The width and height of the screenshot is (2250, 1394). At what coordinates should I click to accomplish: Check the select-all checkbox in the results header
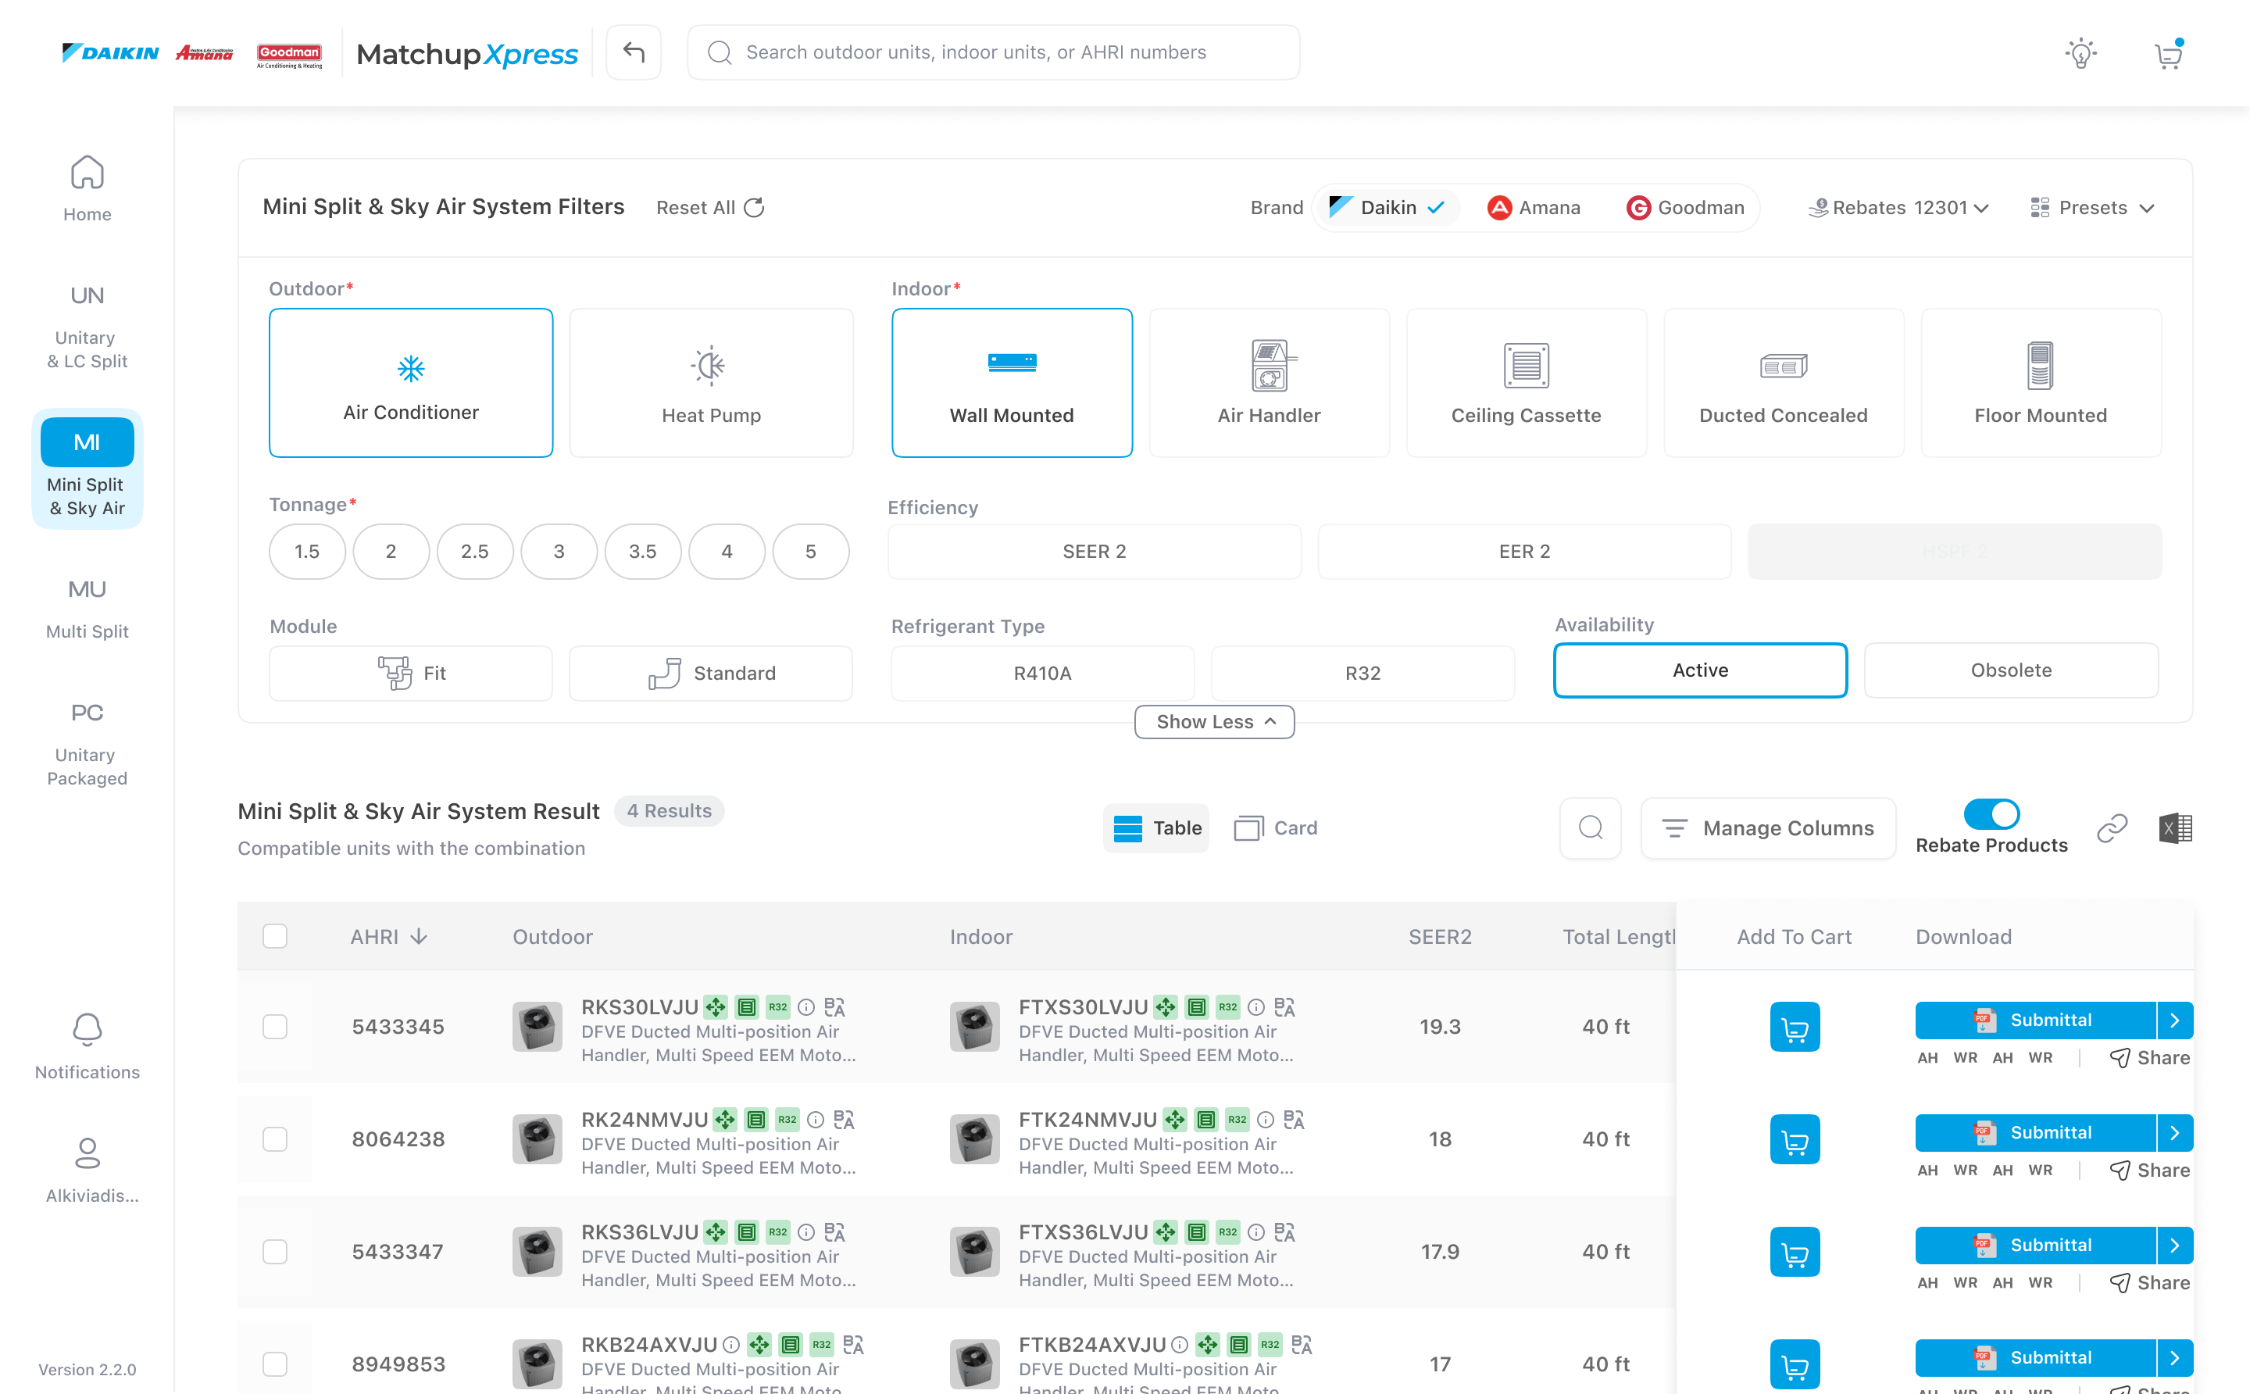click(276, 936)
